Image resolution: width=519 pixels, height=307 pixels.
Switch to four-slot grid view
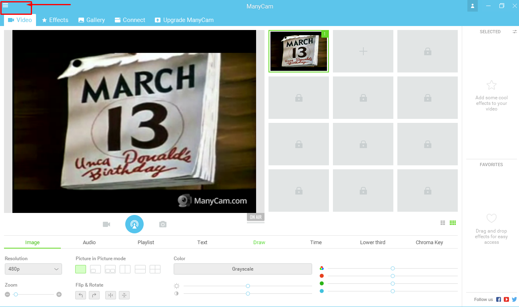(443, 223)
